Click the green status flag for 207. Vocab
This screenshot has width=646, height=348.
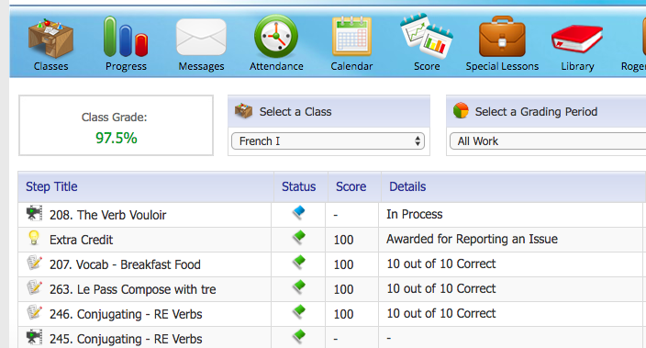click(x=299, y=263)
